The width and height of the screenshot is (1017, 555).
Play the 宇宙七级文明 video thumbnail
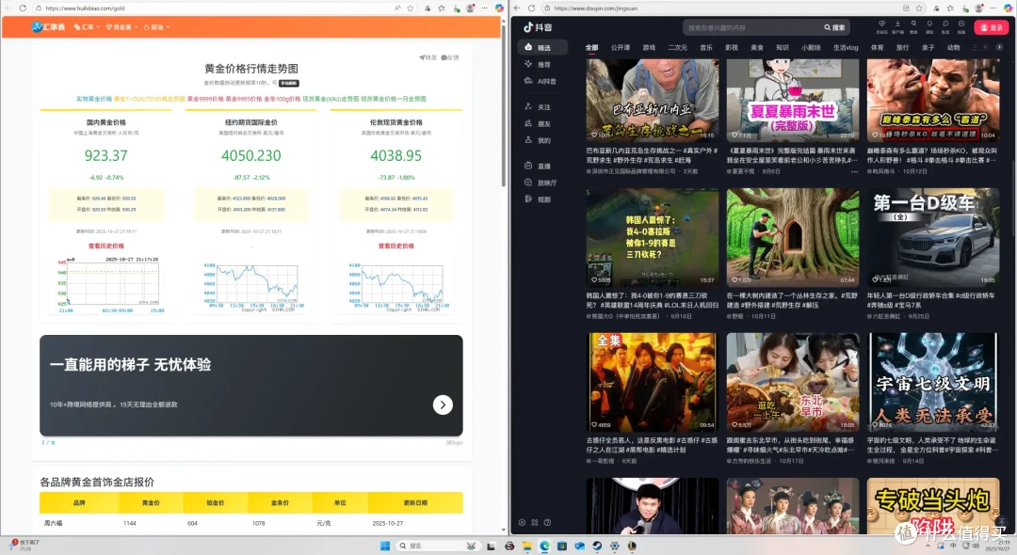click(x=932, y=382)
